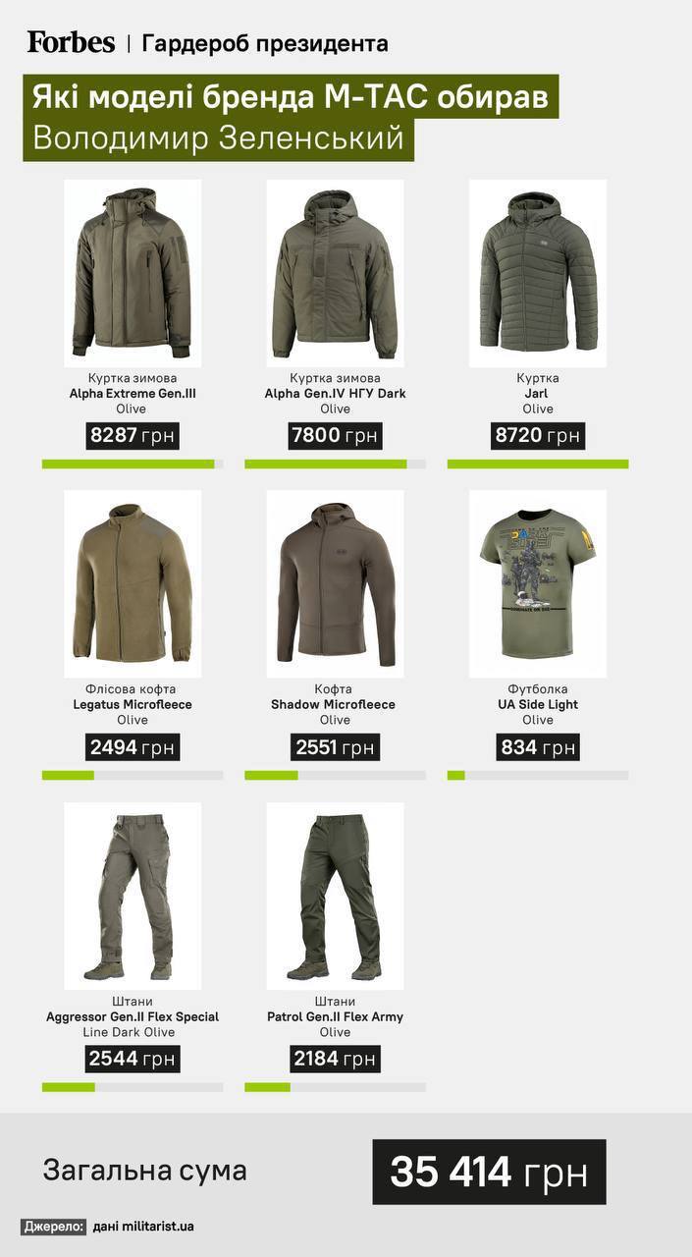Click the total 35 414 грн box
The width and height of the screenshot is (692, 1257).
[x=489, y=1172]
